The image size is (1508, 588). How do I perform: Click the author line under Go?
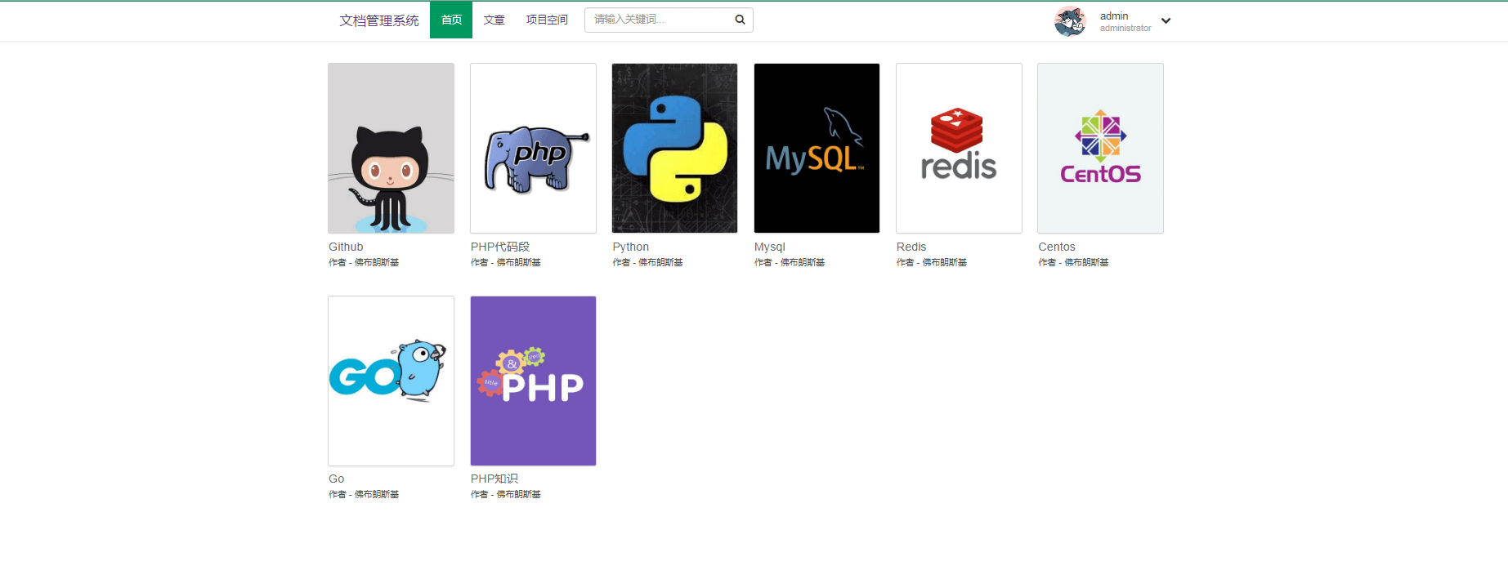[364, 494]
